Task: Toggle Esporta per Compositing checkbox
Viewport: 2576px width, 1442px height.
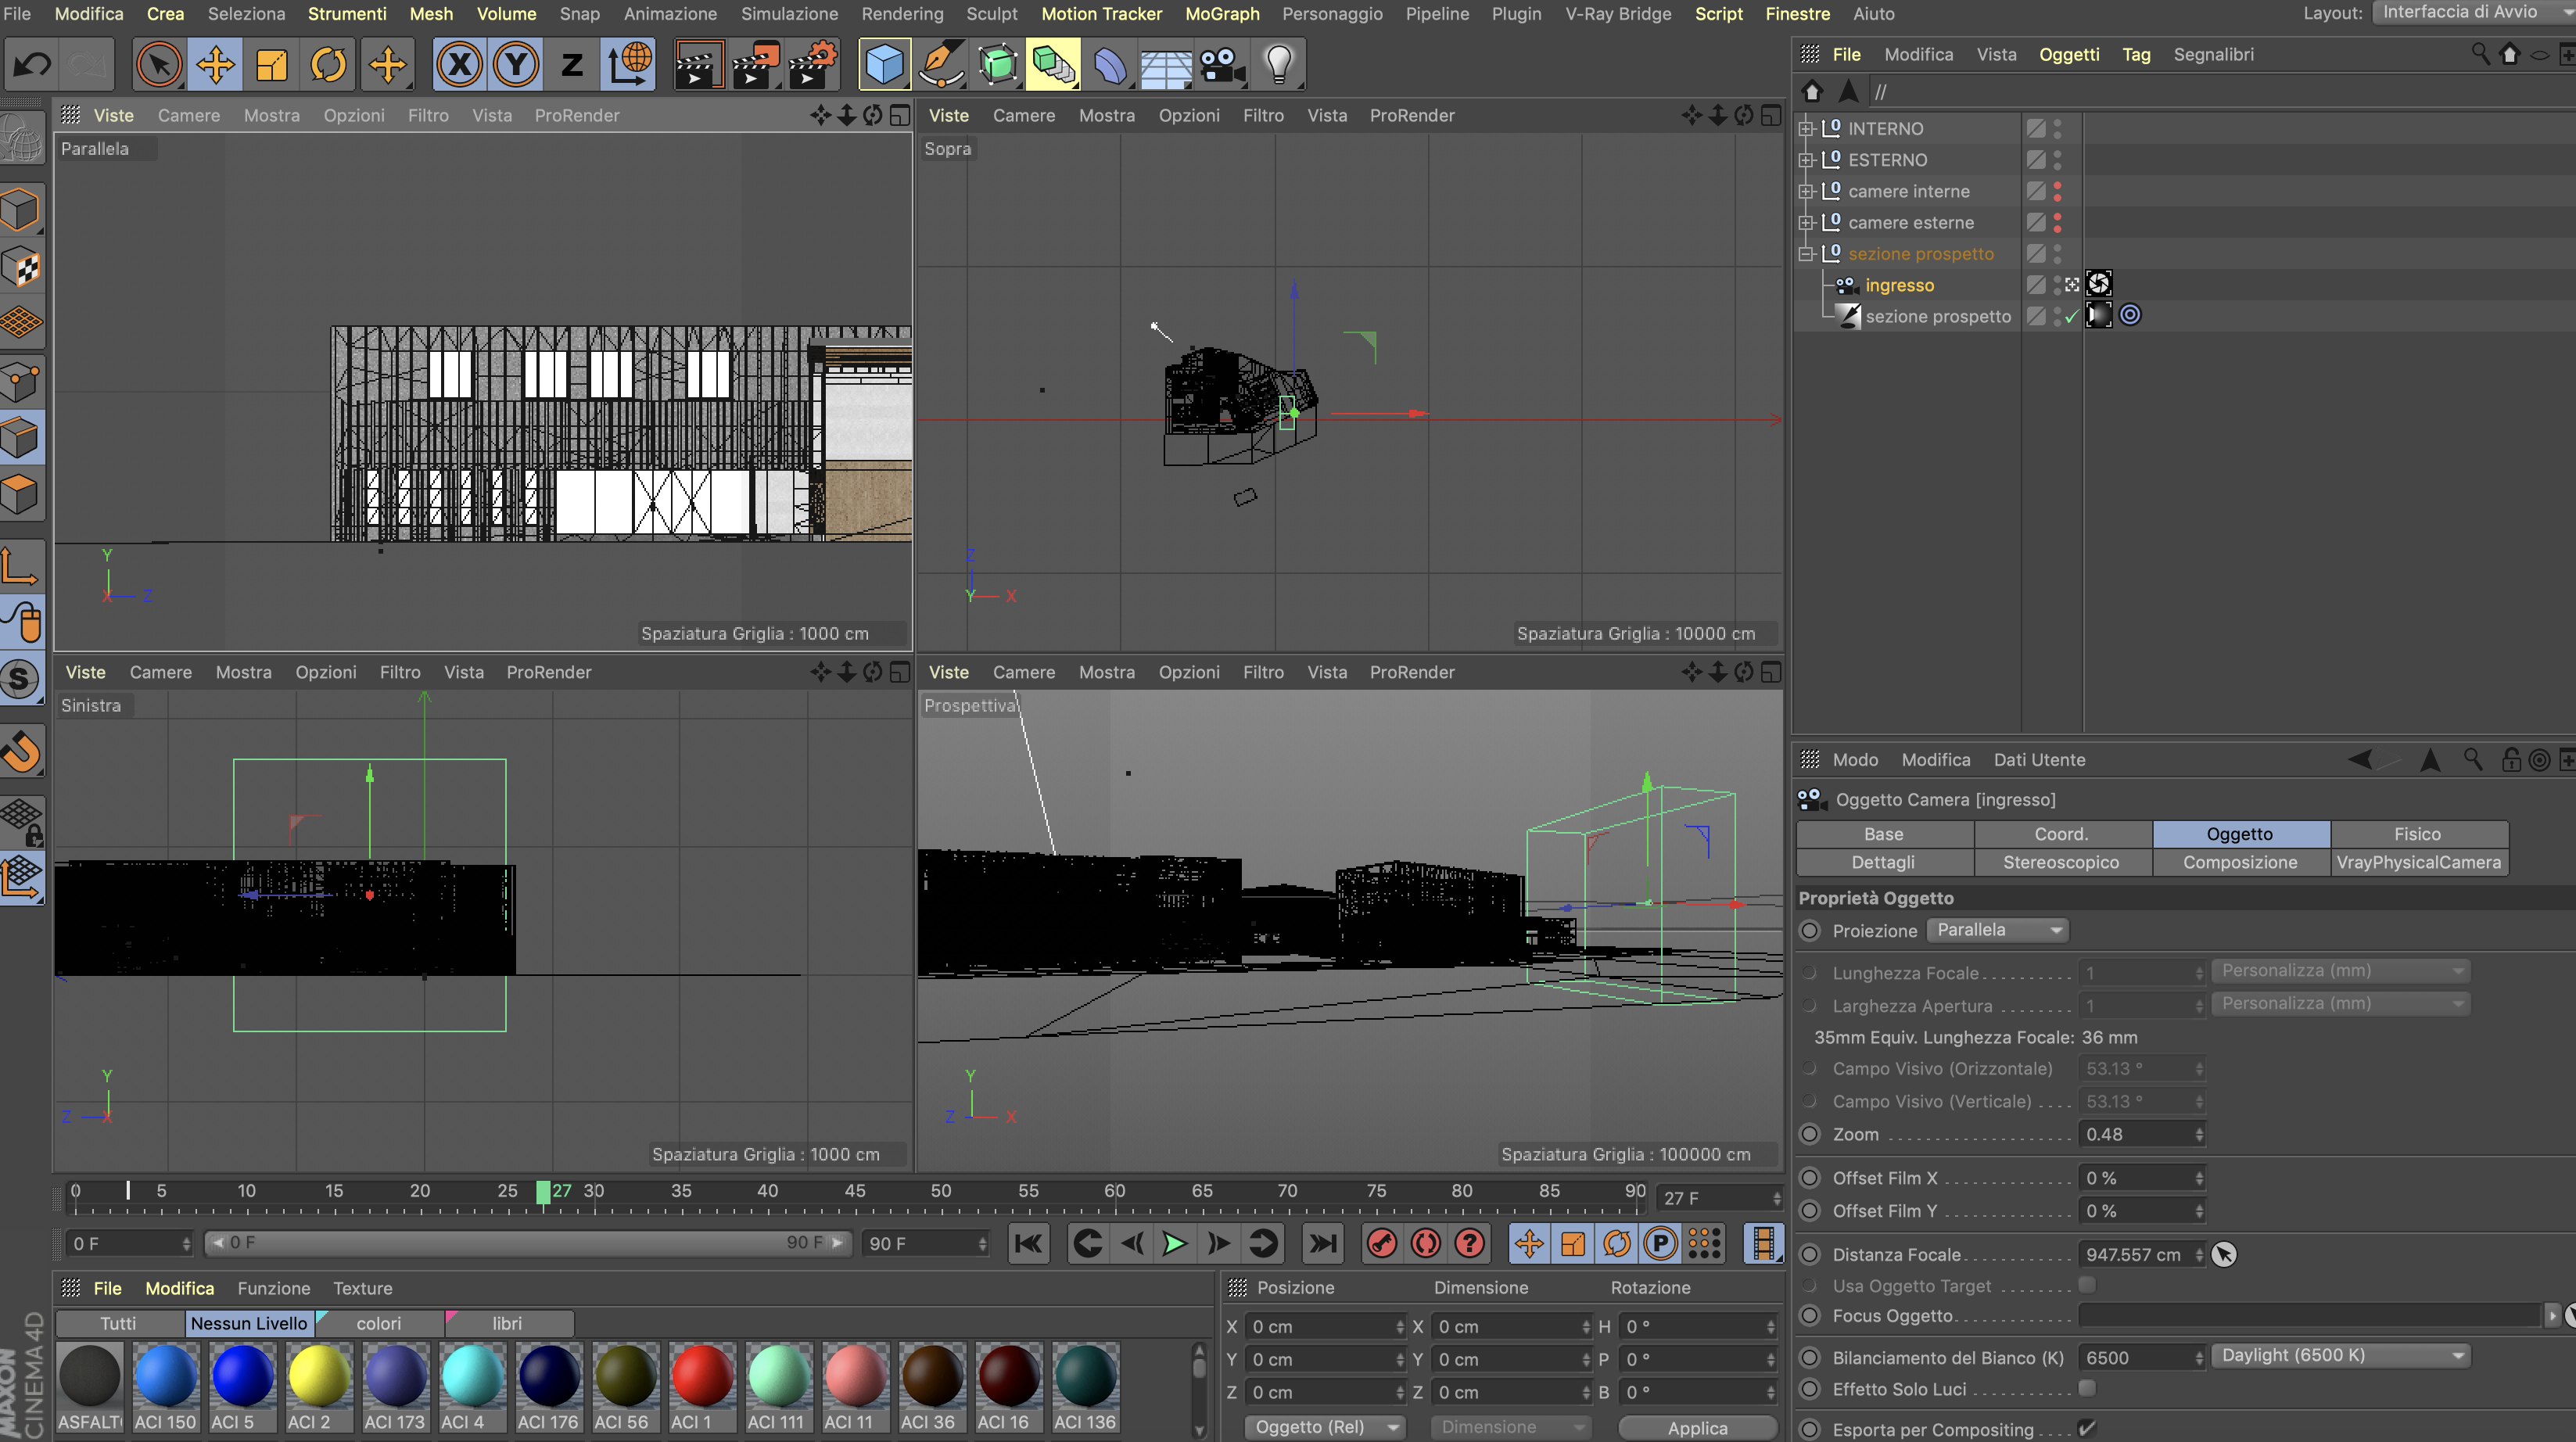Action: (x=2086, y=1428)
